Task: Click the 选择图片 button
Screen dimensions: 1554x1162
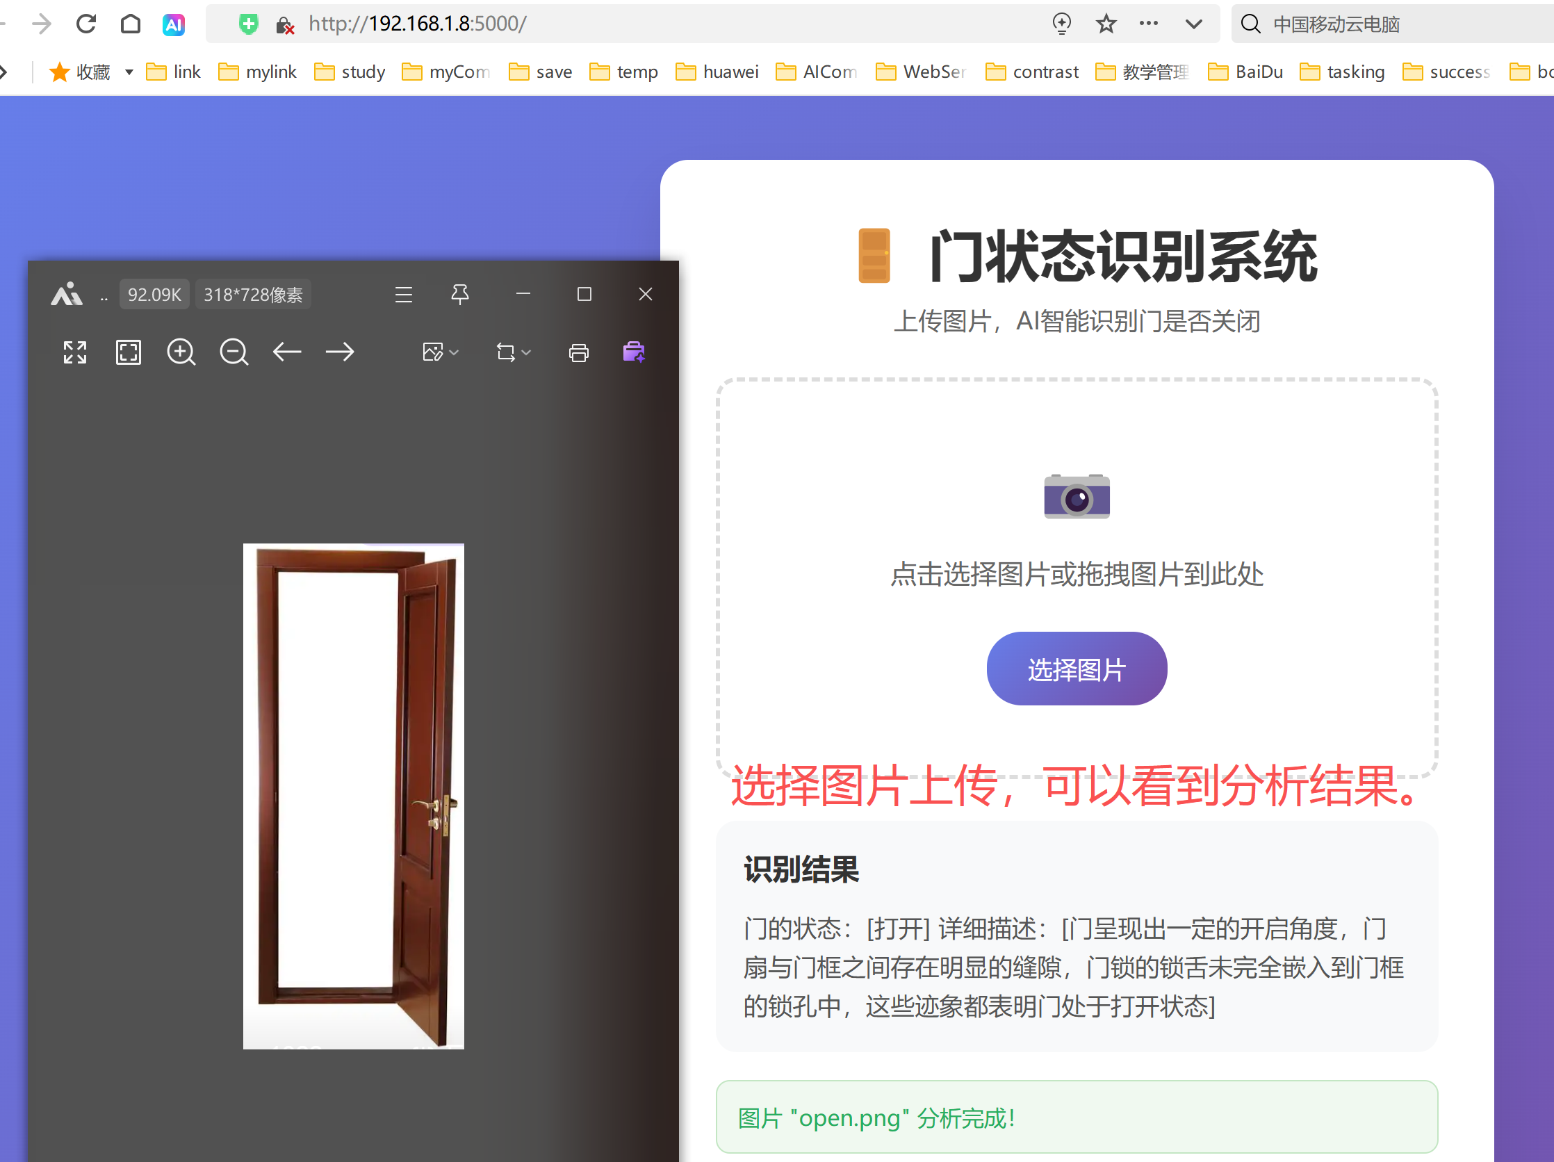Action: point(1077,668)
